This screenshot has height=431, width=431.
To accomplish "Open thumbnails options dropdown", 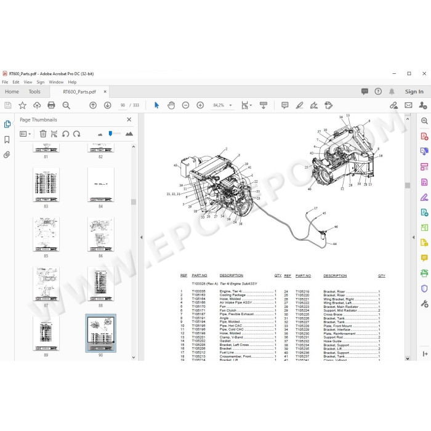I will 25,134.
